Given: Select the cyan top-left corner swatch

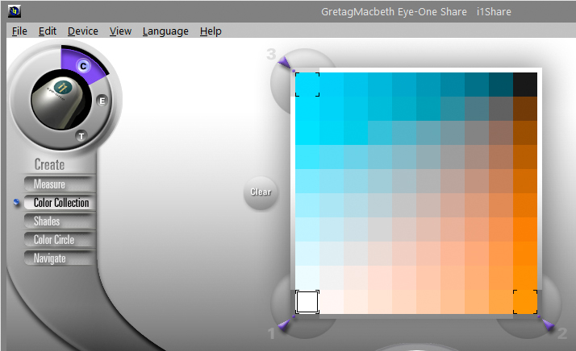Looking at the screenshot, I should pos(307,85).
